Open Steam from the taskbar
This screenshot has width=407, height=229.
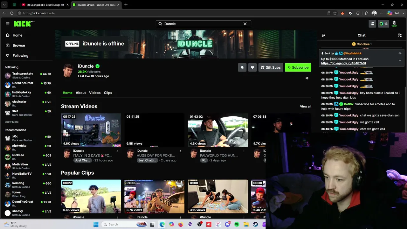point(255,225)
